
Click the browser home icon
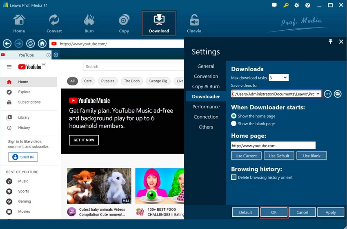[x=42, y=44]
